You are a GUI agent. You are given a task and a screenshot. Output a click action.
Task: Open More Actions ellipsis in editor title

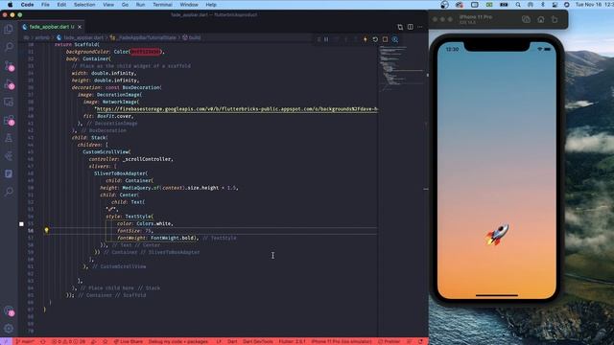(x=420, y=27)
